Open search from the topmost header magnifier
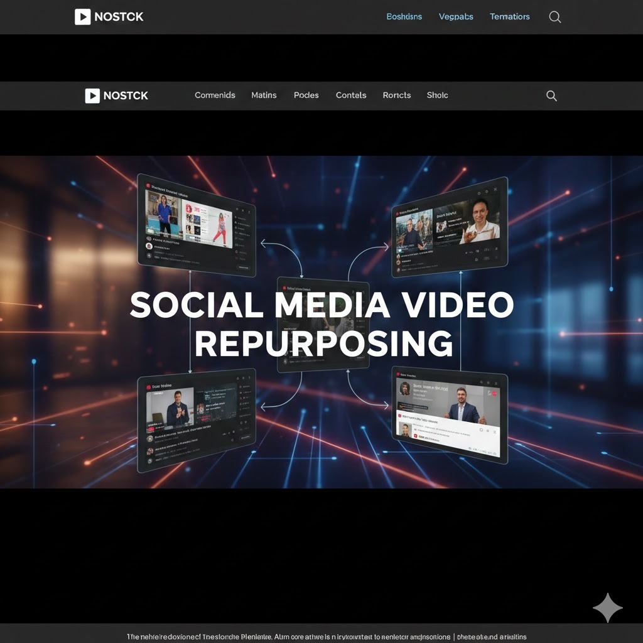This screenshot has height=643, width=643. (x=554, y=17)
